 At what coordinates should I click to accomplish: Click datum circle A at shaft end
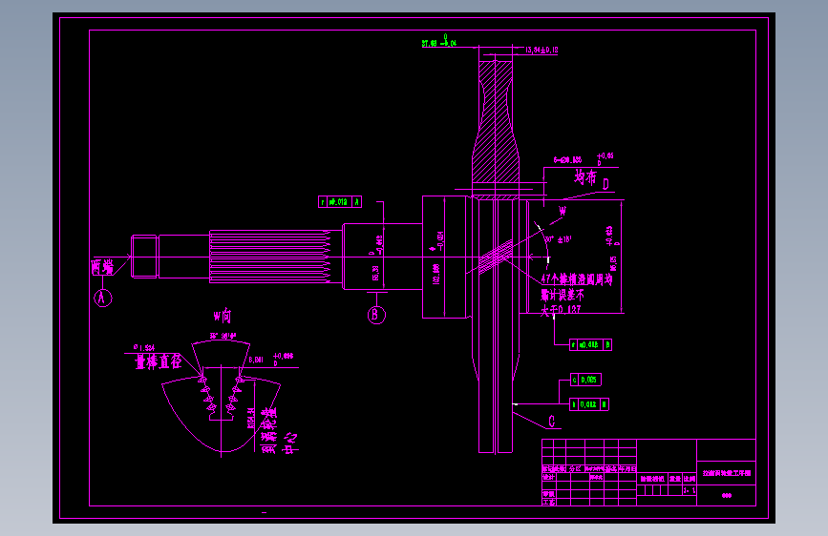(x=102, y=299)
